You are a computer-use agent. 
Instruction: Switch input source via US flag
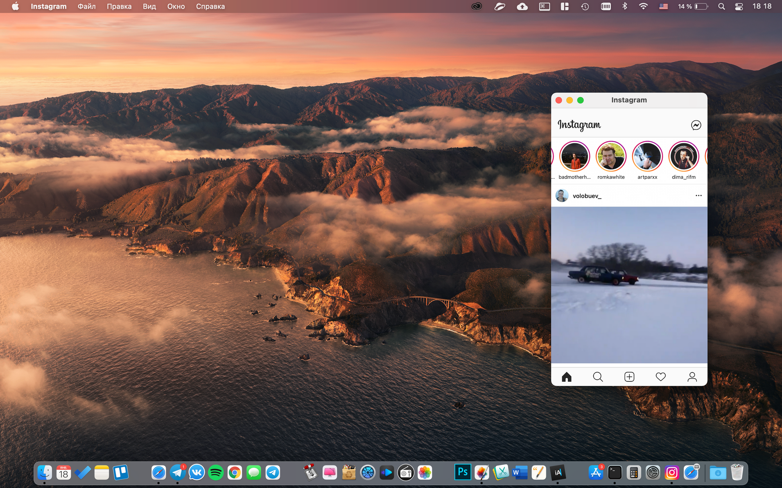[x=664, y=6]
